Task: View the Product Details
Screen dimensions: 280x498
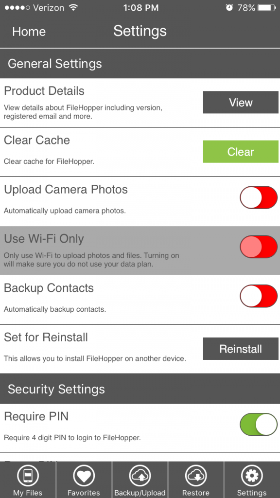Action: [241, 102]
